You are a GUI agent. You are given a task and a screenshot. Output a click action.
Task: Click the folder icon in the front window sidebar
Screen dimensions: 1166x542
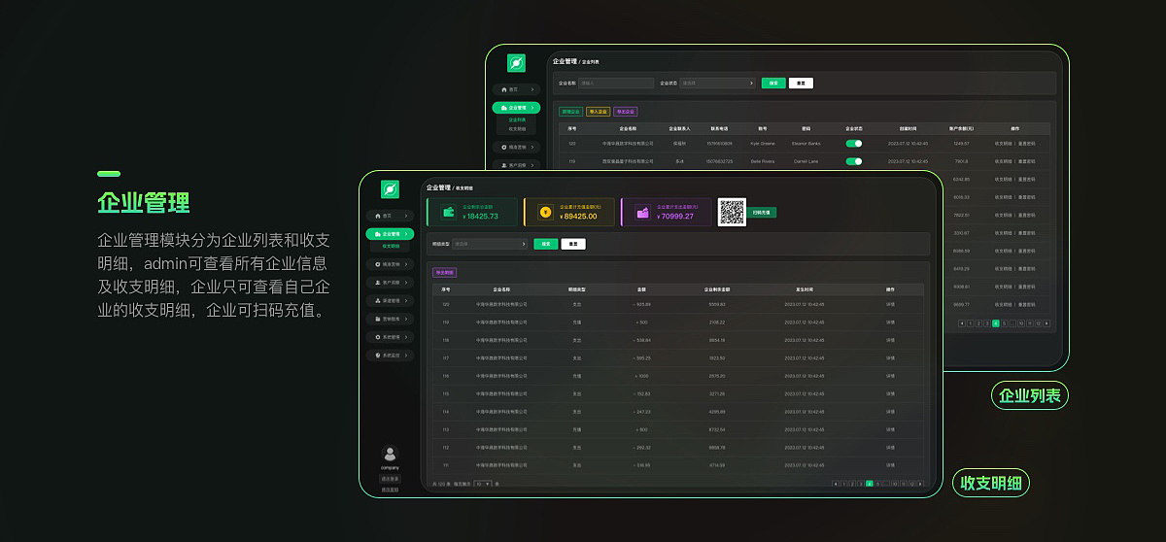[x=377, y=319]
